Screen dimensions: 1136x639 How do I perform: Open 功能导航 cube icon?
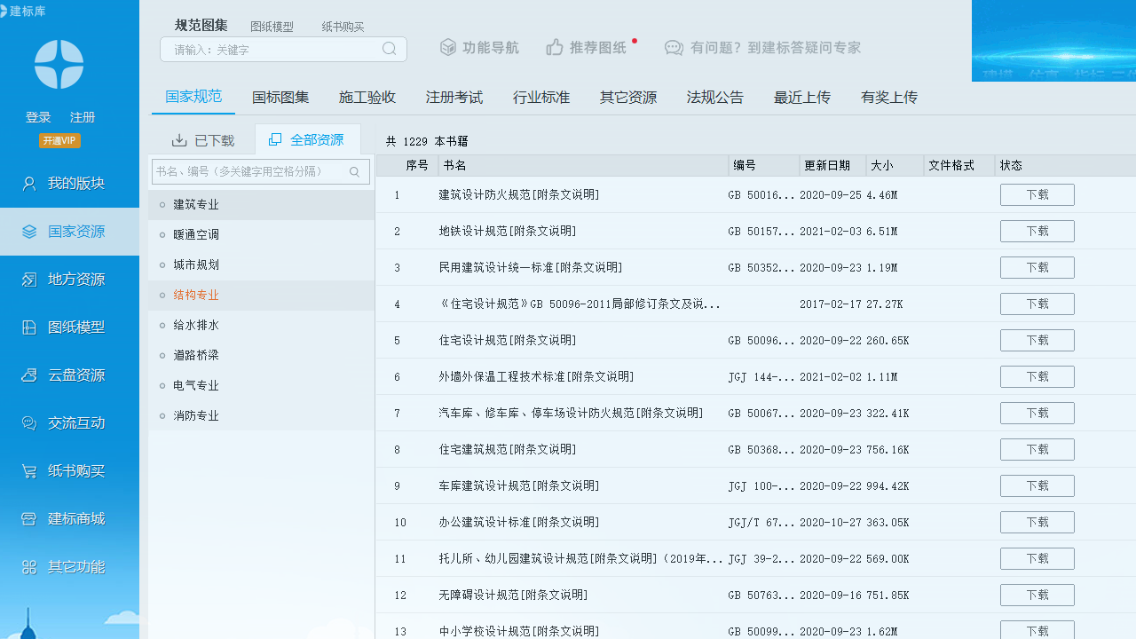tap(448, 48)
